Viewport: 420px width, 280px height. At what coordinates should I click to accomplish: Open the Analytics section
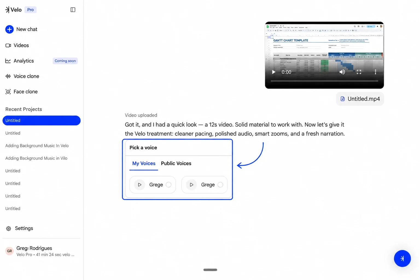pos(20,61)
